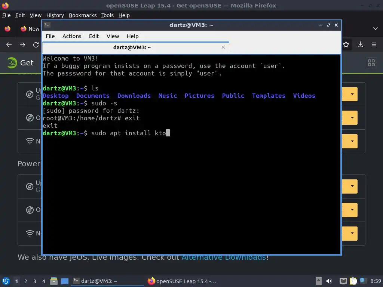Click the first disc icon under Power section
Viewport: 383px width, 287px height.
tap(30, 186)
